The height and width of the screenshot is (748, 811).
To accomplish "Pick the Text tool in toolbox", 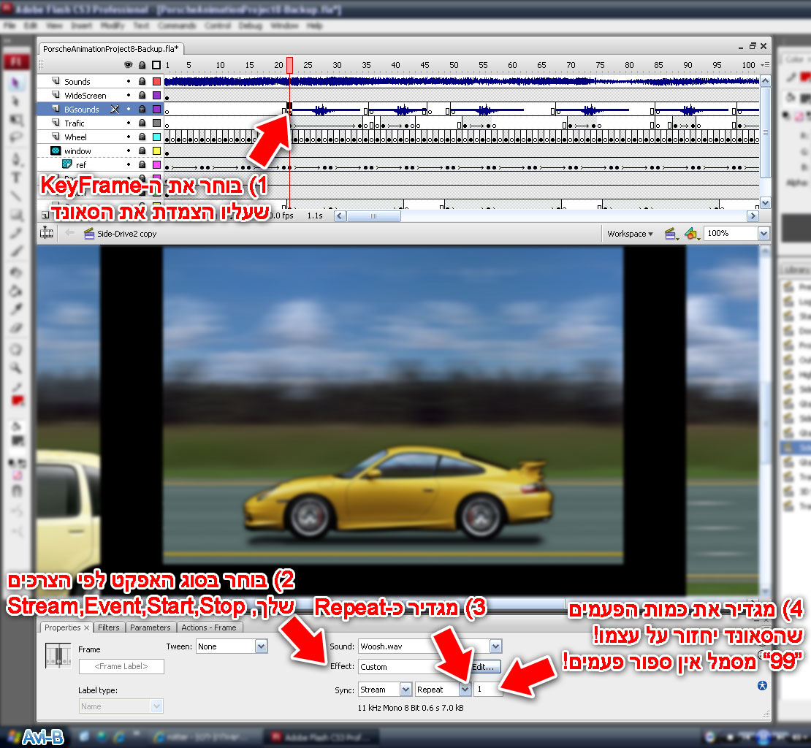I will [15, 178].
